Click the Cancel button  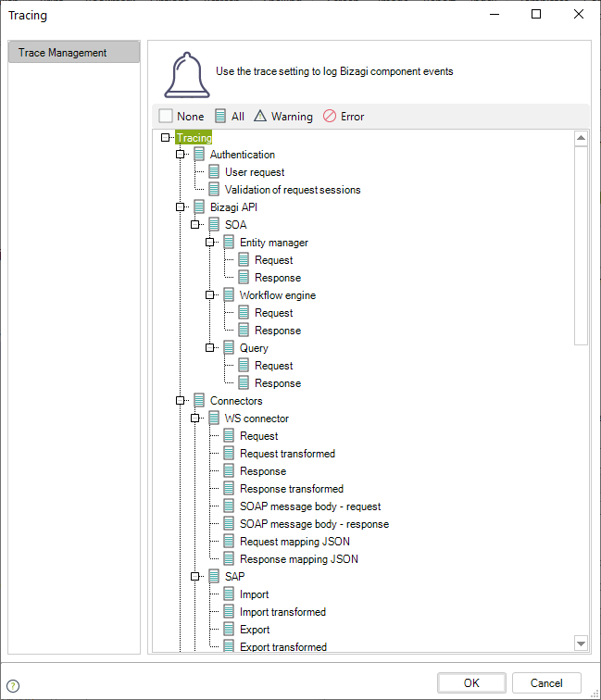(x=546, y=683)
